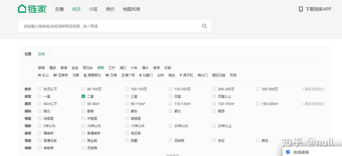Open the 小区 tab
The height and width of the screenshot is (156, 342).
[93, 9]
